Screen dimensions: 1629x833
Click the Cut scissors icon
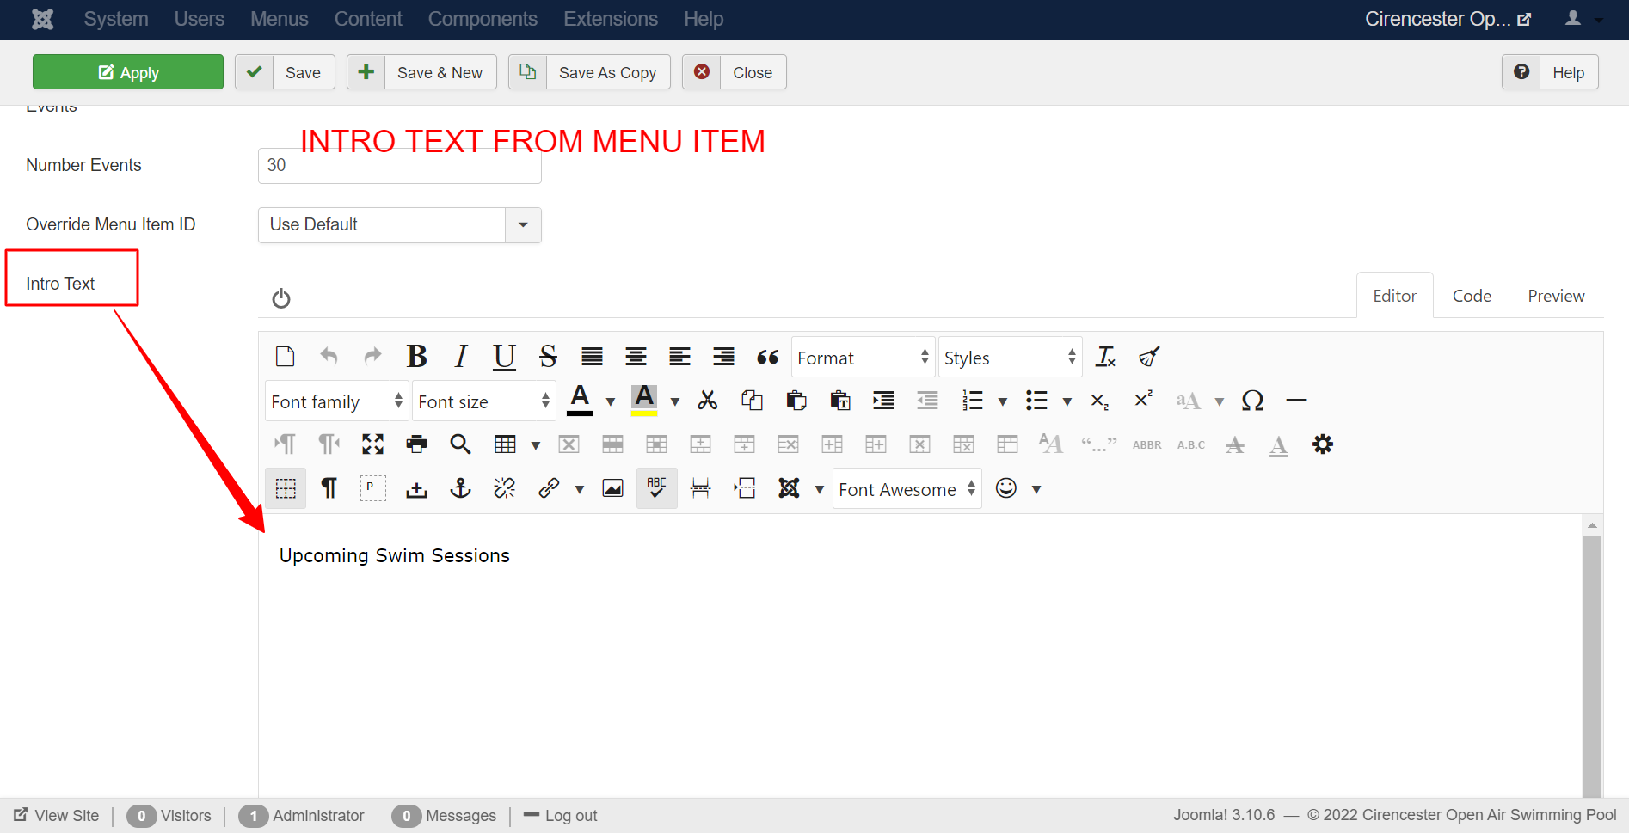(707, 401)
